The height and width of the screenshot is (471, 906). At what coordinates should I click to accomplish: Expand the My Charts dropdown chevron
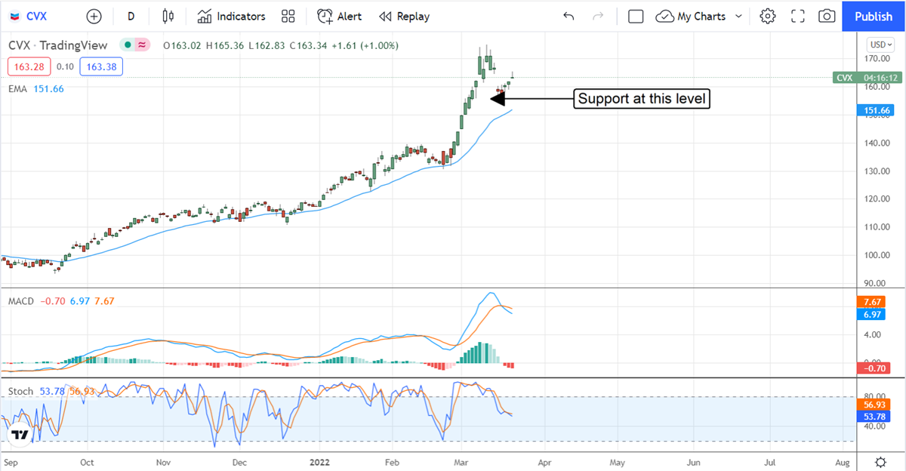[738, 16]
